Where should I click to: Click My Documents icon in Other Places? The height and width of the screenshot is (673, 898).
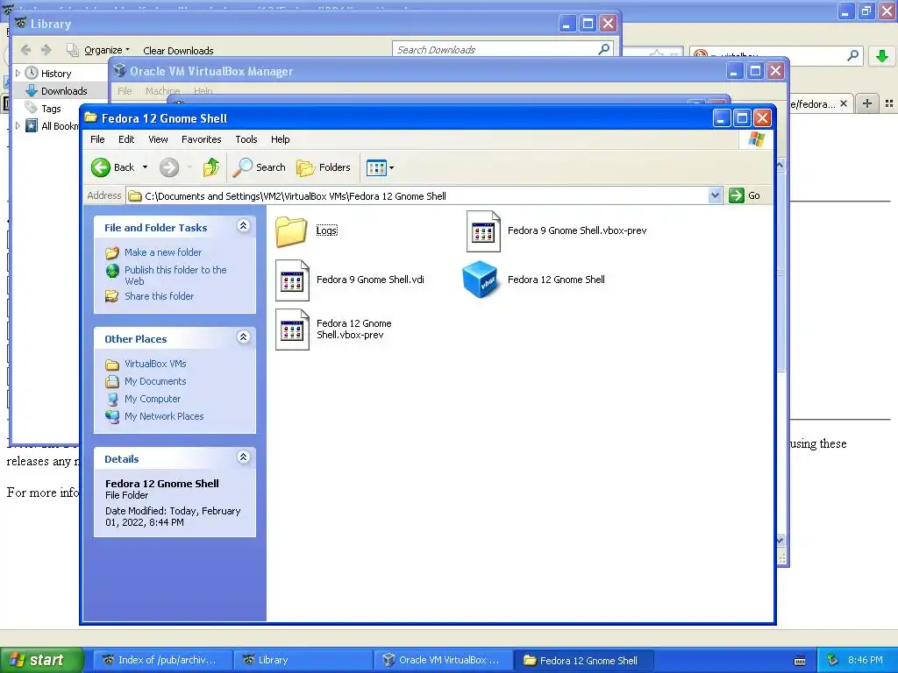pyautogui.click(x=112, y=381)
